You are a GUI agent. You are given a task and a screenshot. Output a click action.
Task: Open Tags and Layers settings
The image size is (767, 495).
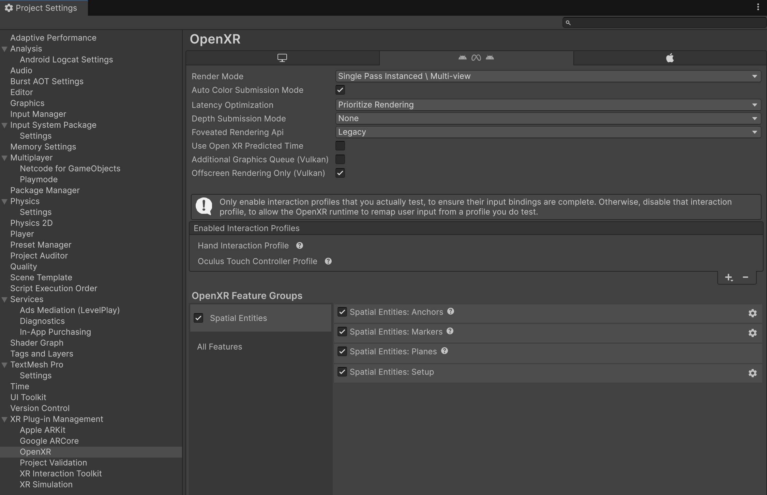coord(42,354)
